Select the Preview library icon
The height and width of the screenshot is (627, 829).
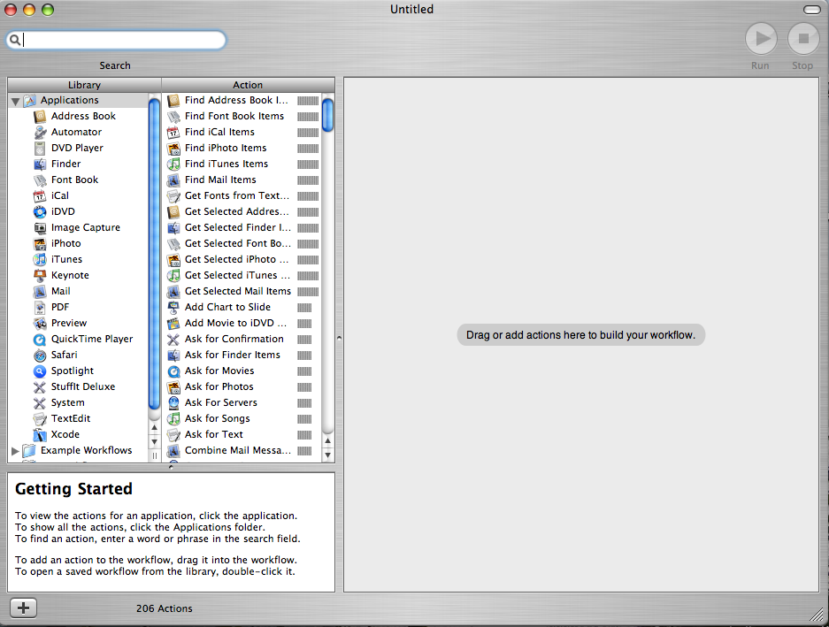pos(40,323)
